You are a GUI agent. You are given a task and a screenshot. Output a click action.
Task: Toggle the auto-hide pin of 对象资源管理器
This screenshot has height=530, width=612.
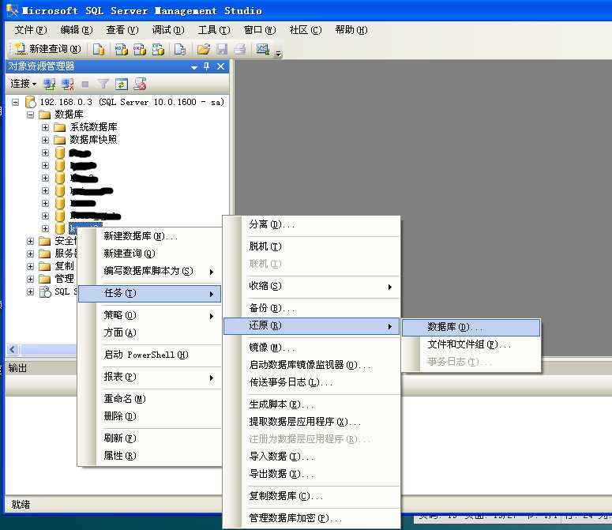click(x=206, y=66)
